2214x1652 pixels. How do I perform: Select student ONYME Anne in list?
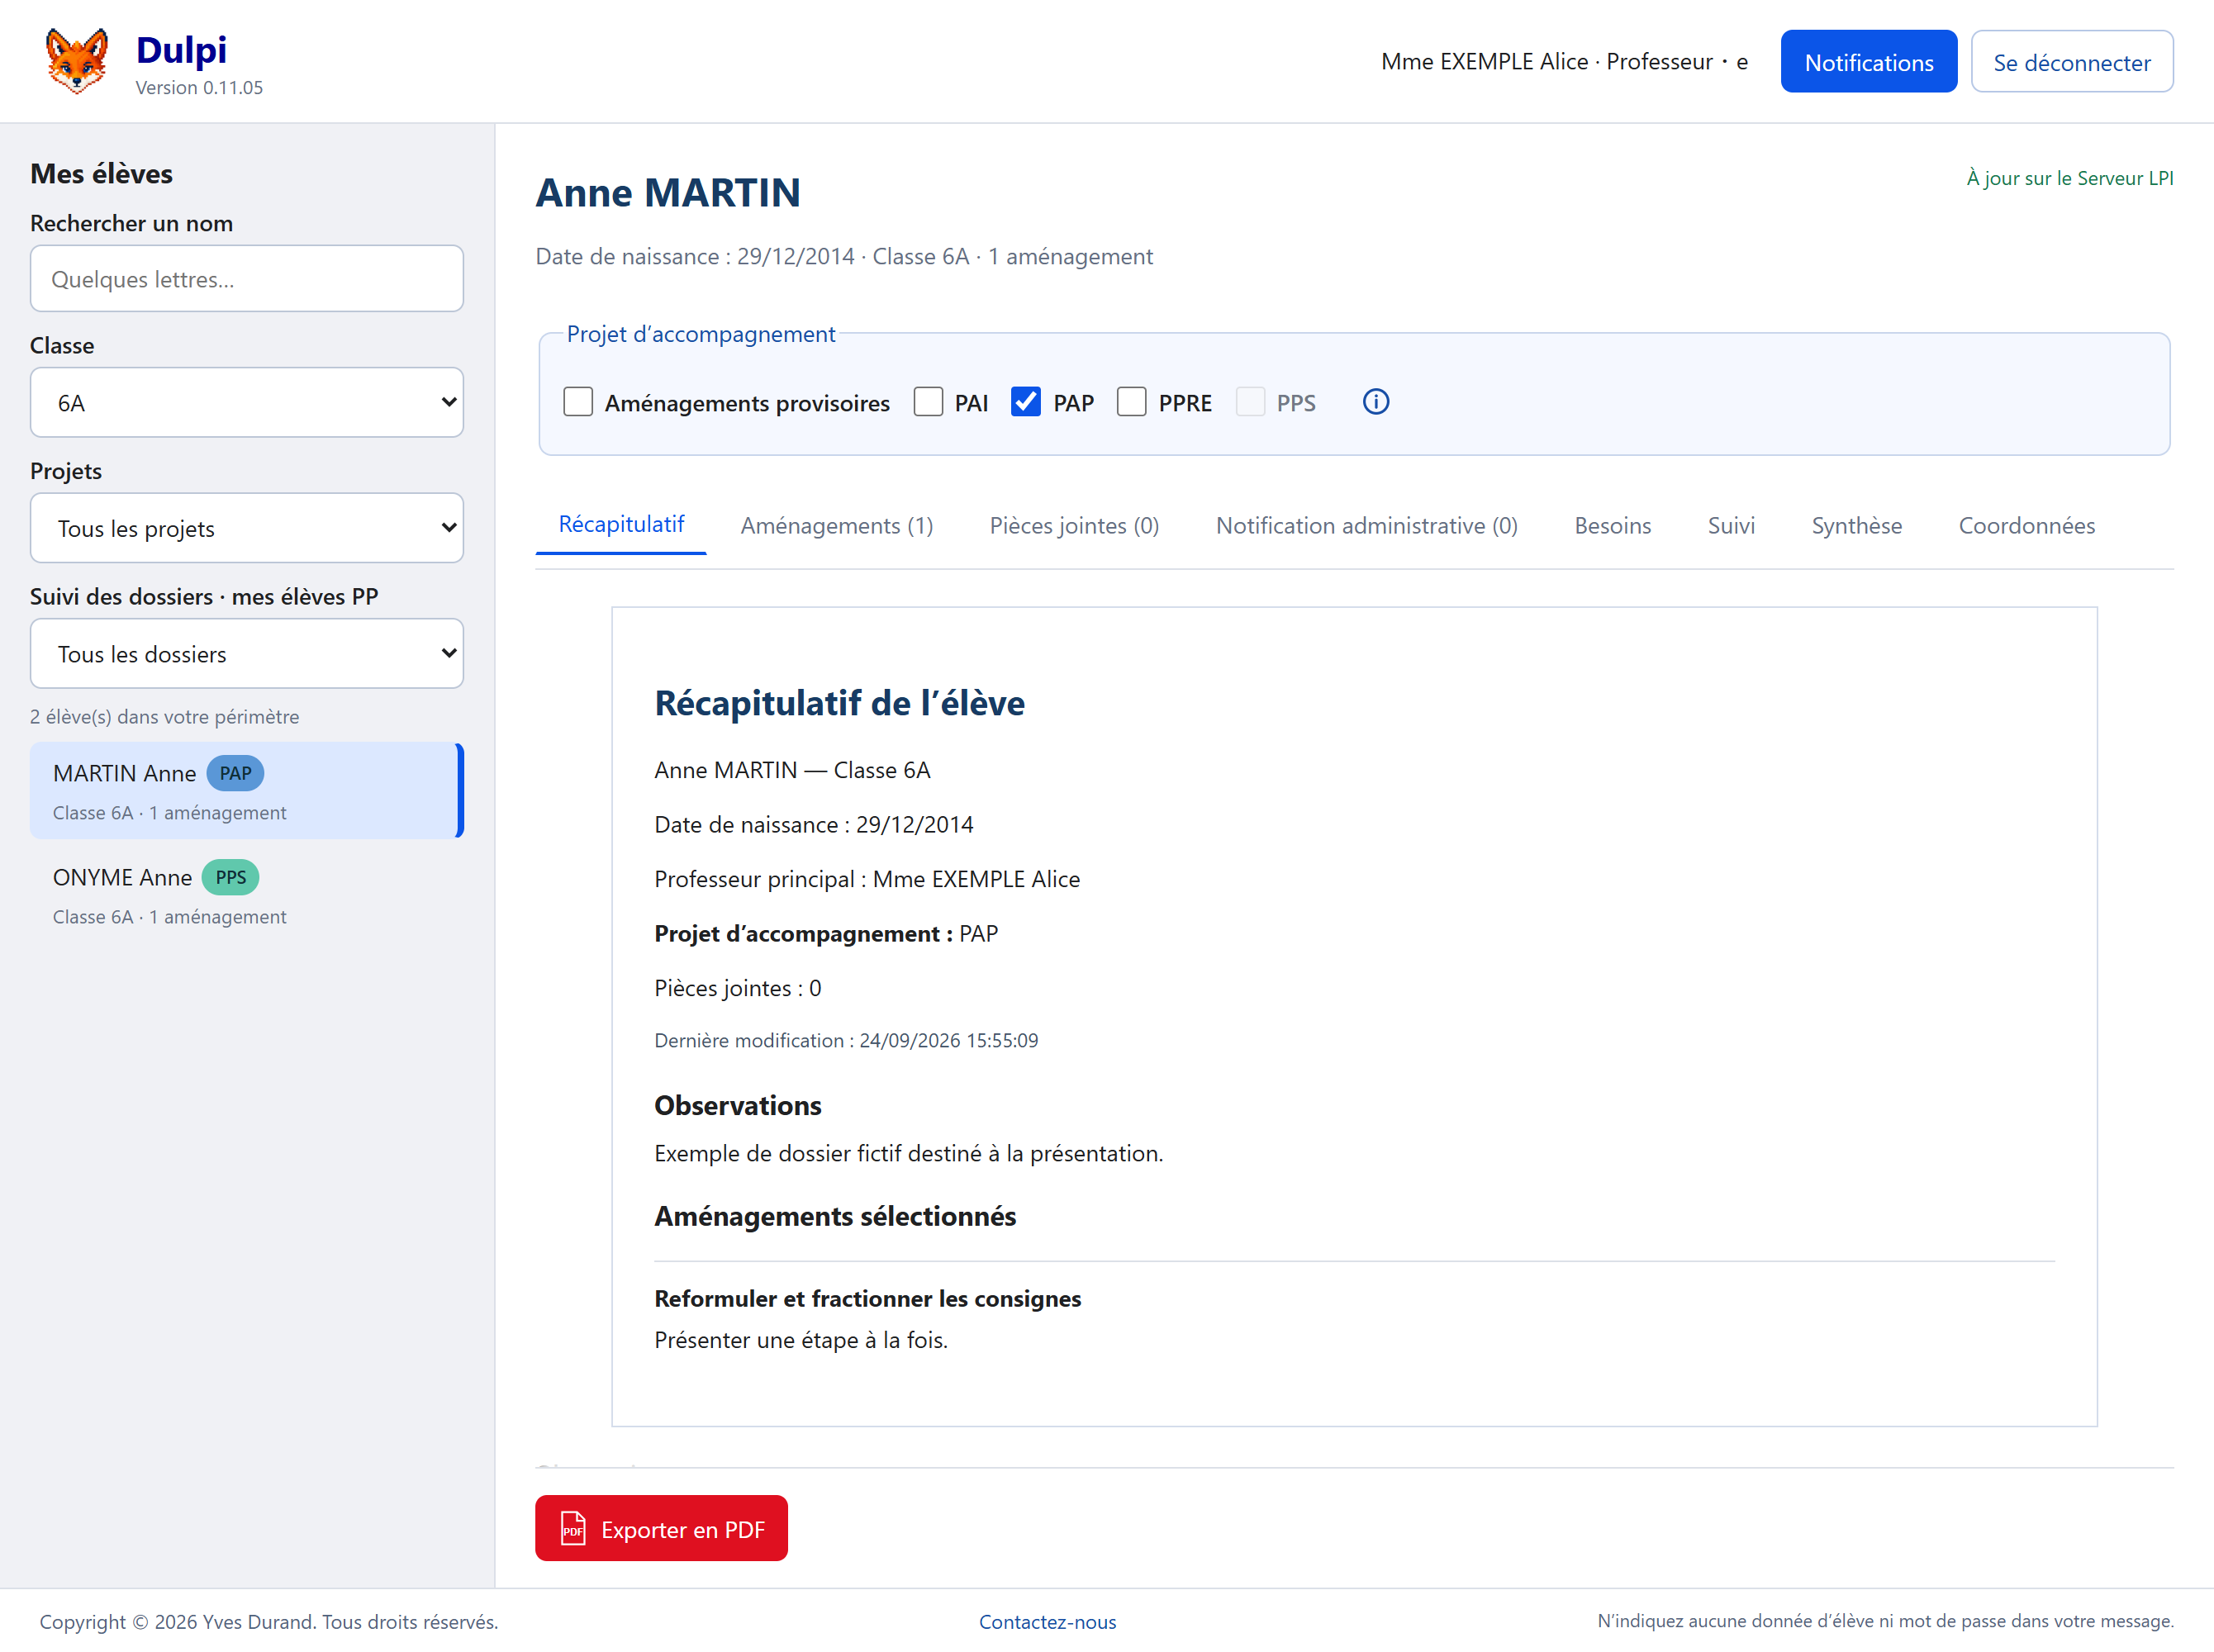click(247, 894)
